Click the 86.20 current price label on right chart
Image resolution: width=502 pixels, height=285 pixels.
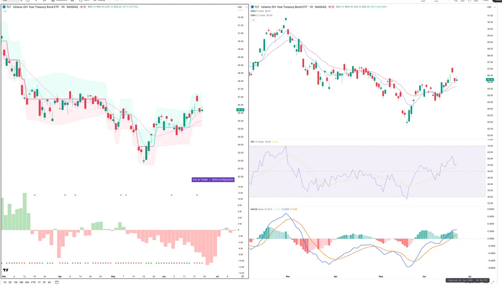point(490,79)
